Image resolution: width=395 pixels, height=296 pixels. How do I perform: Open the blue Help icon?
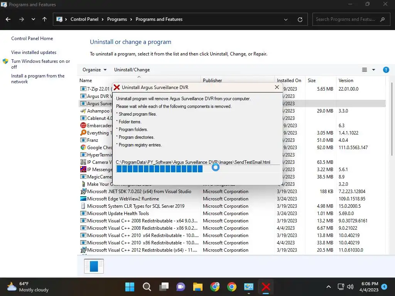point(386,70)
